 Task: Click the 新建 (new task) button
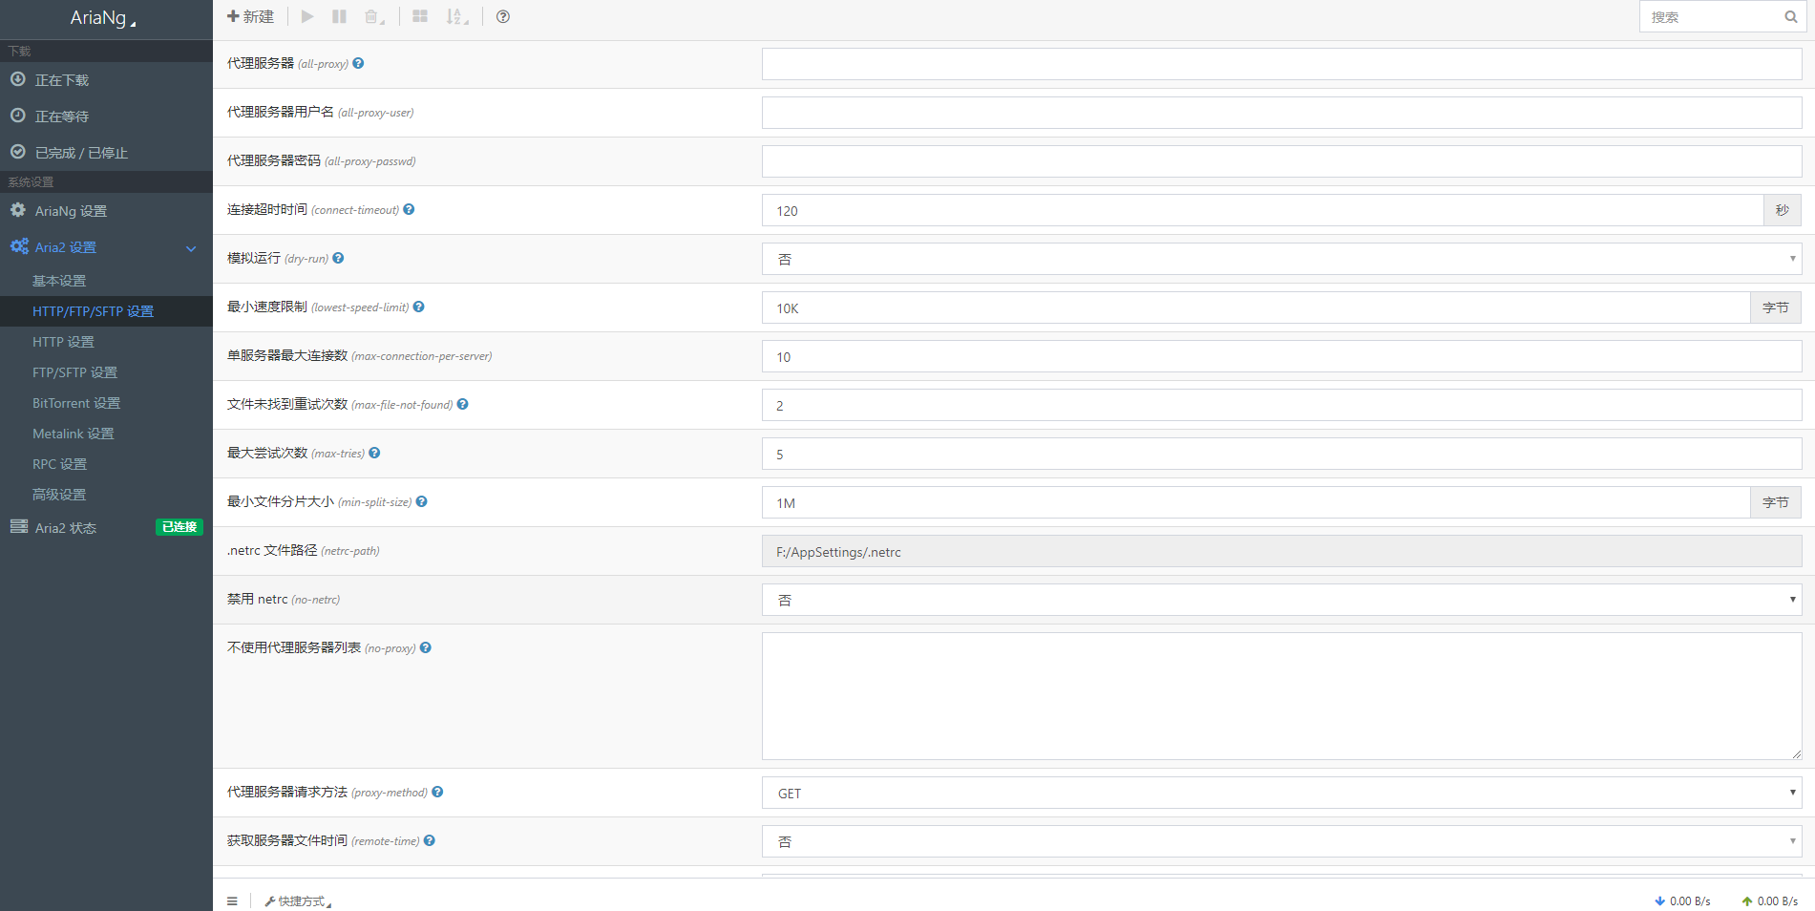pyautogui.click(x=250, y=16)
